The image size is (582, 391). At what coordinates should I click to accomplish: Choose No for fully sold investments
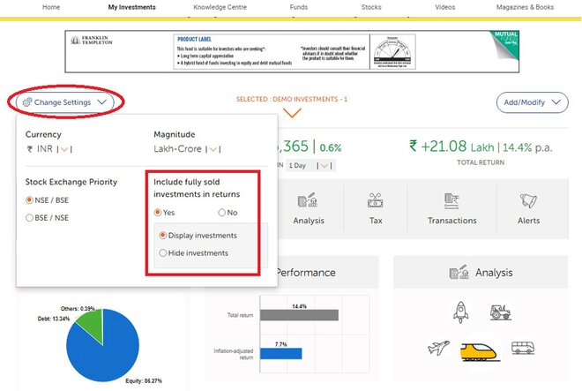221,213
